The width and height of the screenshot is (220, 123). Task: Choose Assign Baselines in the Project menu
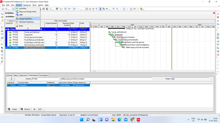point(28,19)
